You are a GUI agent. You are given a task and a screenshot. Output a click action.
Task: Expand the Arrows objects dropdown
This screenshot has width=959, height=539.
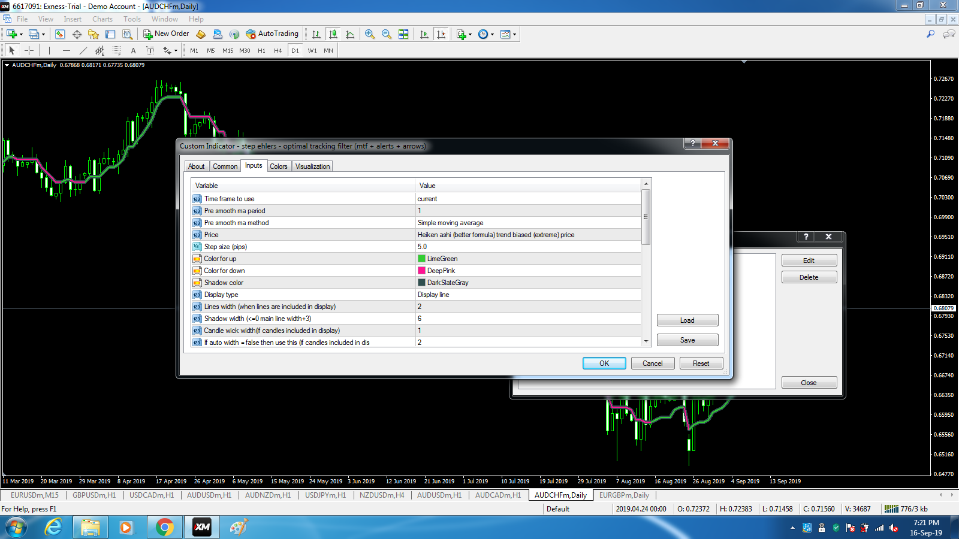tap(176, 51)
